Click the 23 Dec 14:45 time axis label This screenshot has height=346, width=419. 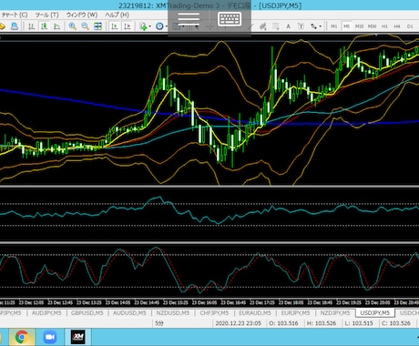pos(147,303)
